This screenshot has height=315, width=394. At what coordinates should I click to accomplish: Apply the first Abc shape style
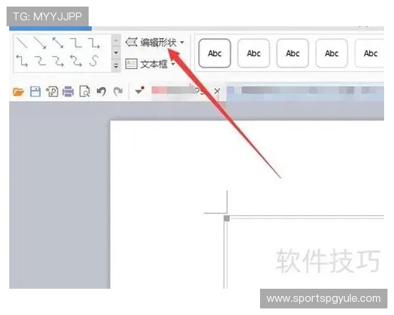pyautogui.click(x=215, y=53)
